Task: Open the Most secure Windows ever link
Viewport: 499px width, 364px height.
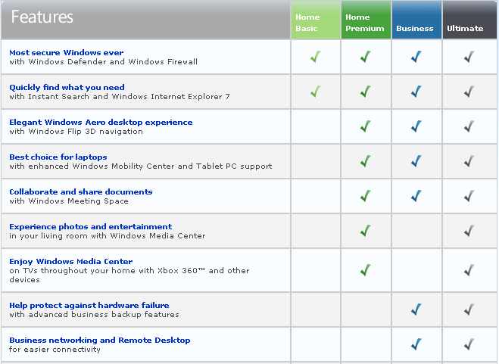Action: click(66, 52)
